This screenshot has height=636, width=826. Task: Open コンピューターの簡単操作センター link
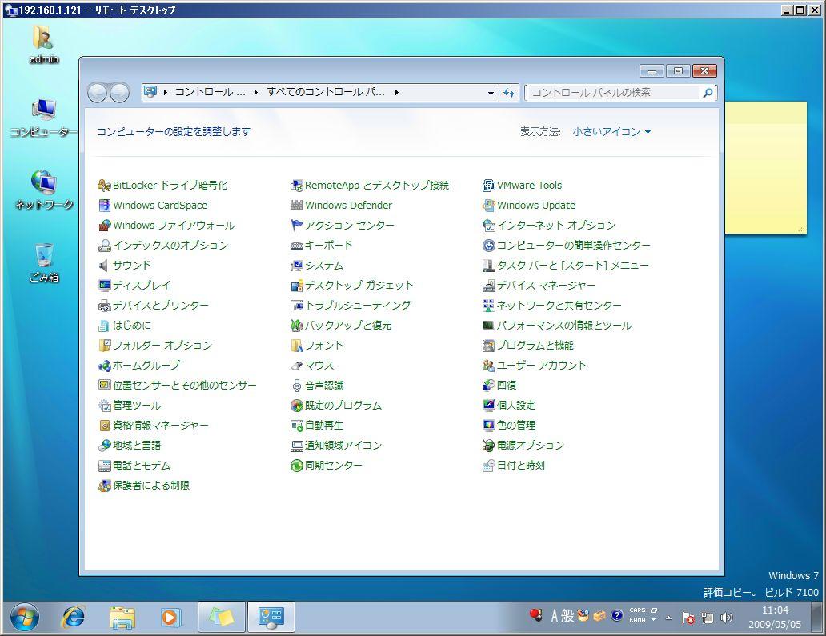point(574,246)
